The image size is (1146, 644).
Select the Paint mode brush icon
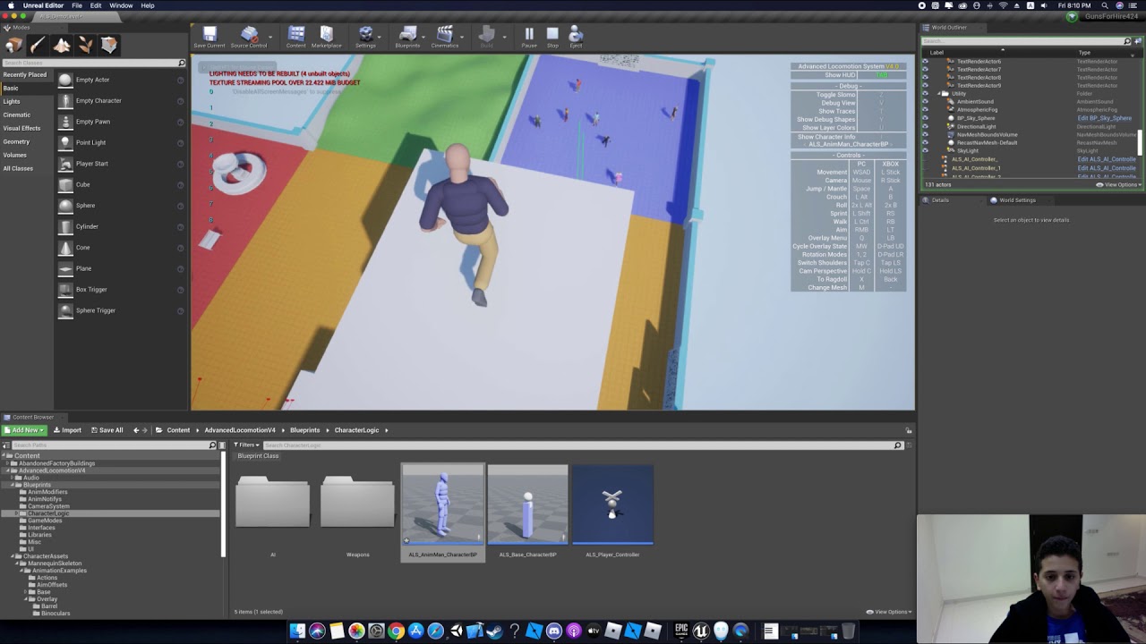(x=38, y=45)
